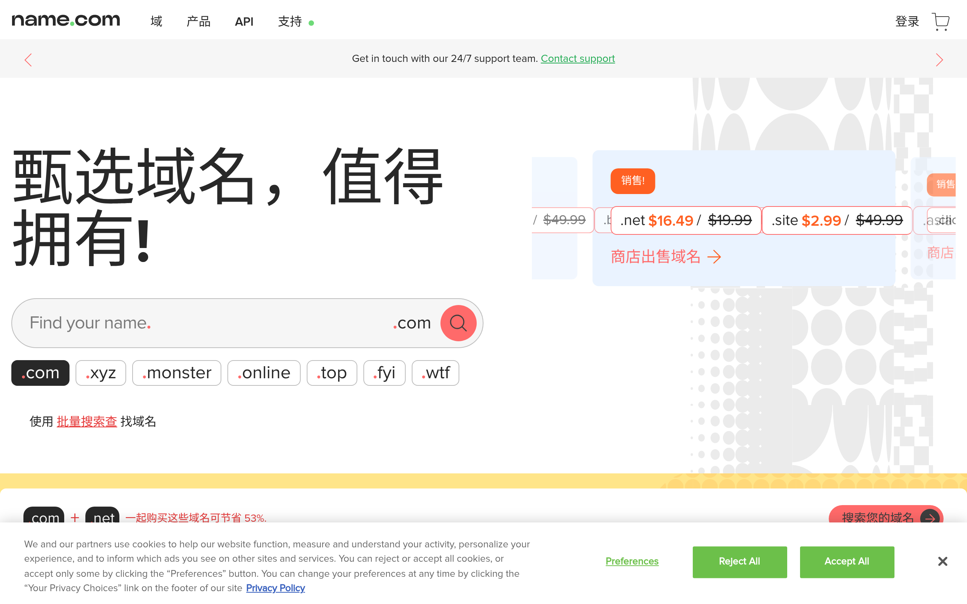Click the 一起购买这些域名可节省 53% text
The height and width of the screenshot is (604, 967).
click(196, 518)
